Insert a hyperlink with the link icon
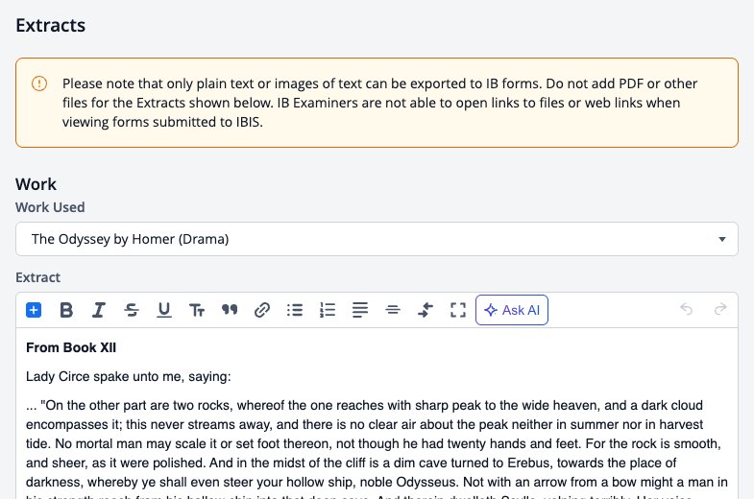The height and width of the screenshot is (499, 754). point(262,310)
